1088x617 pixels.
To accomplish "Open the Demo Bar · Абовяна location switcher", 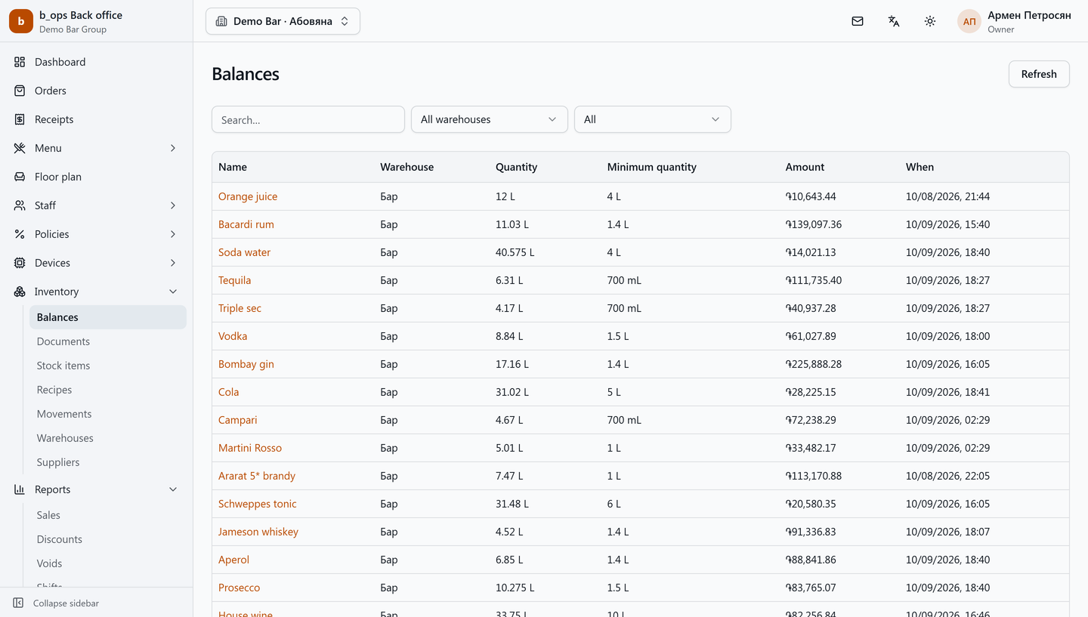I will point(283,21).
